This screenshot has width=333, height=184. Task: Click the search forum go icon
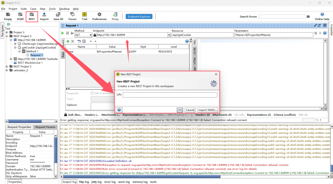[308, 17]
